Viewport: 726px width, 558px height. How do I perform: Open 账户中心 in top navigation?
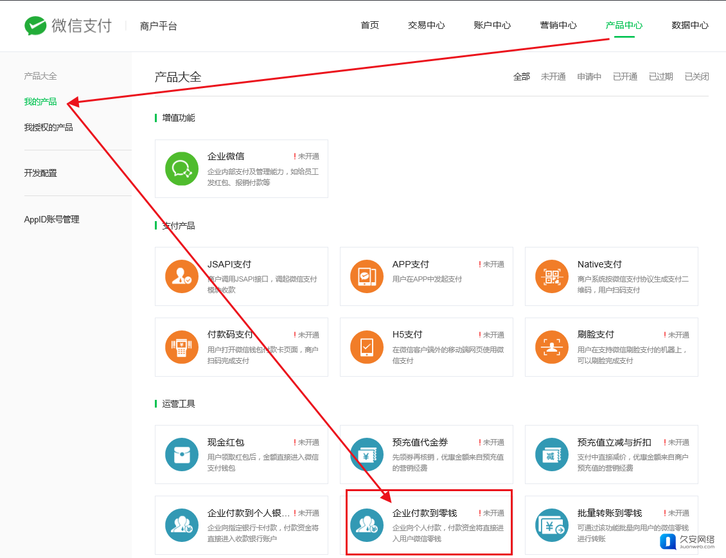[492, 25]
